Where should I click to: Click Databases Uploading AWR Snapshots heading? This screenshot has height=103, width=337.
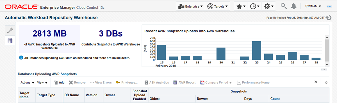[x=47, y=74]
